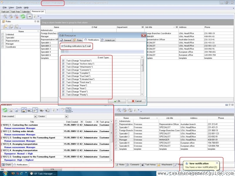Uncheck Task (Change "Priority") event
Image resolution: width=235 pixels, height=176 pixels.
tap(63, 94)
